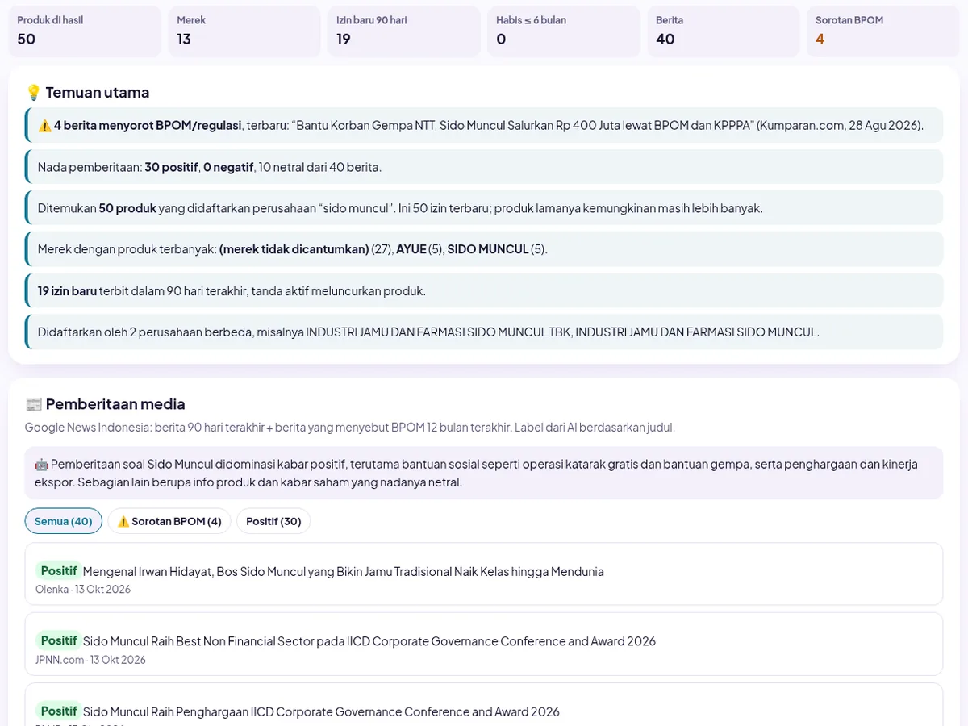Viewport: 968px width, 726px height.
Task: Click the AI summary paragraph about Sido Muncul
Action: pos(484,474)
